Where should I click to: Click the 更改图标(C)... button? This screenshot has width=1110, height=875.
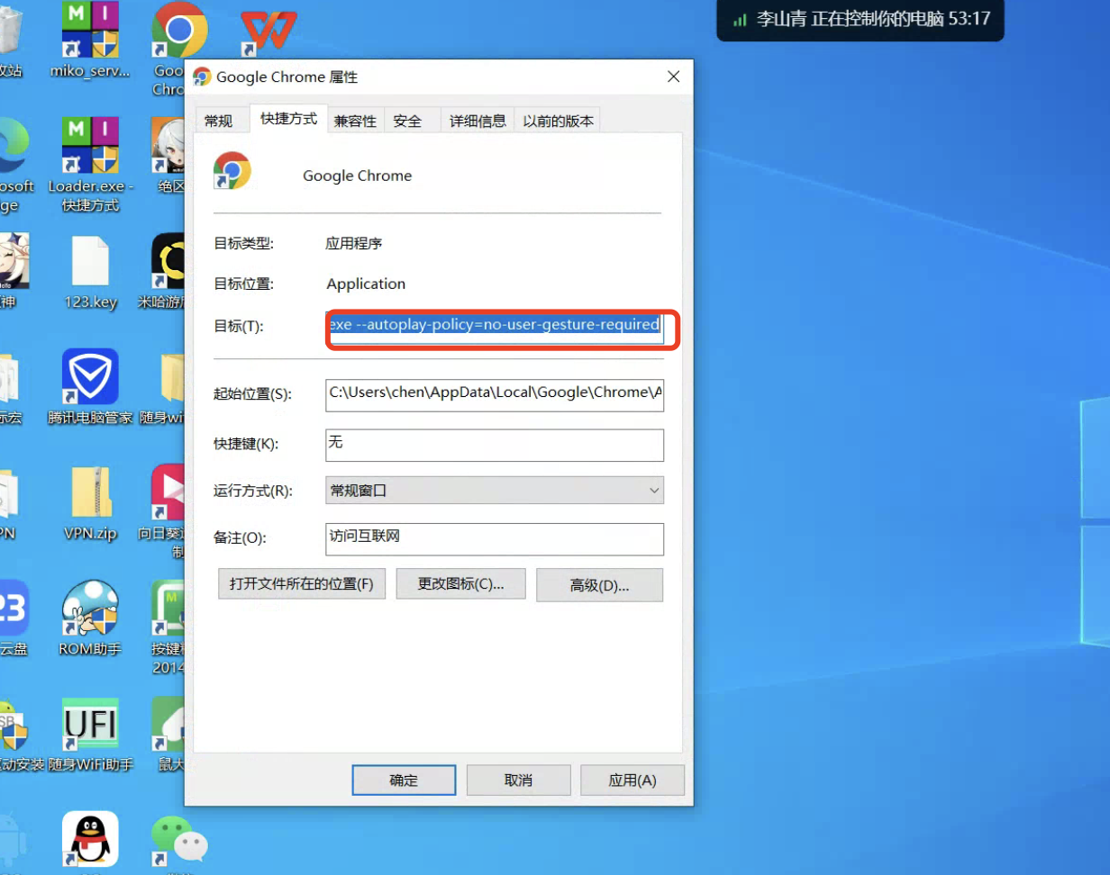pyautogui.click(x=460, y=583)
